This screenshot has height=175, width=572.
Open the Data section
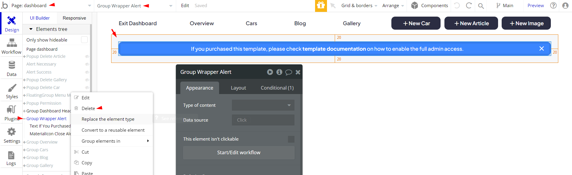point(12,69)
